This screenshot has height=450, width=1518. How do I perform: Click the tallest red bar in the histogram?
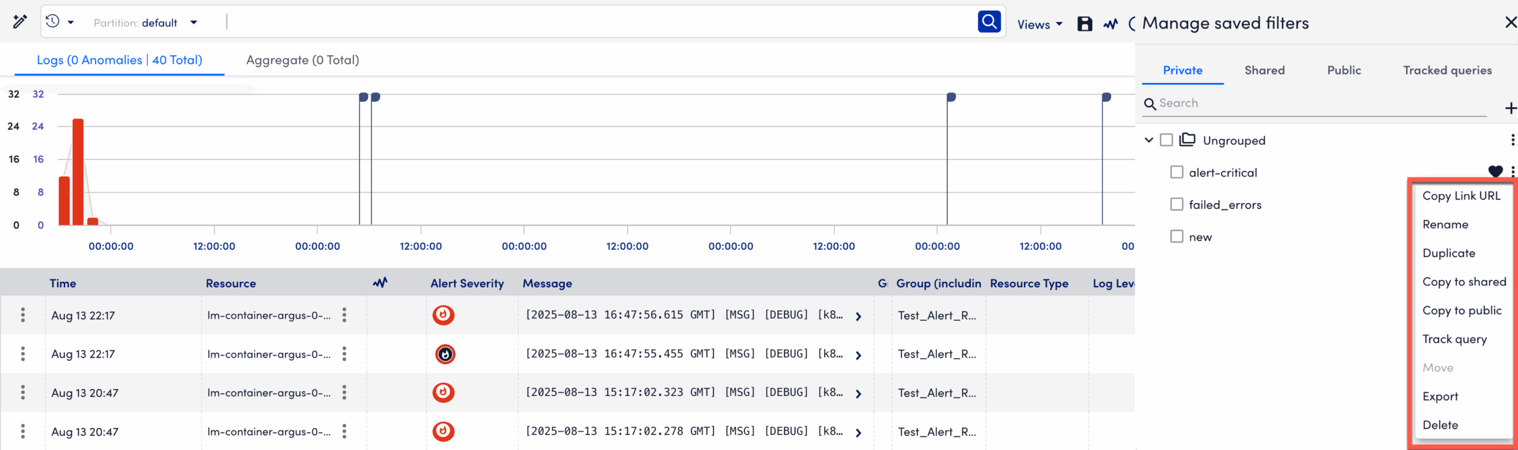(78, 171)
